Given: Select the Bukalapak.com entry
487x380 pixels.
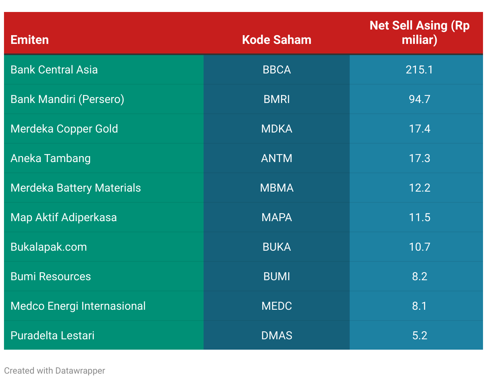Looking at the screenshot, I should 104,247.
